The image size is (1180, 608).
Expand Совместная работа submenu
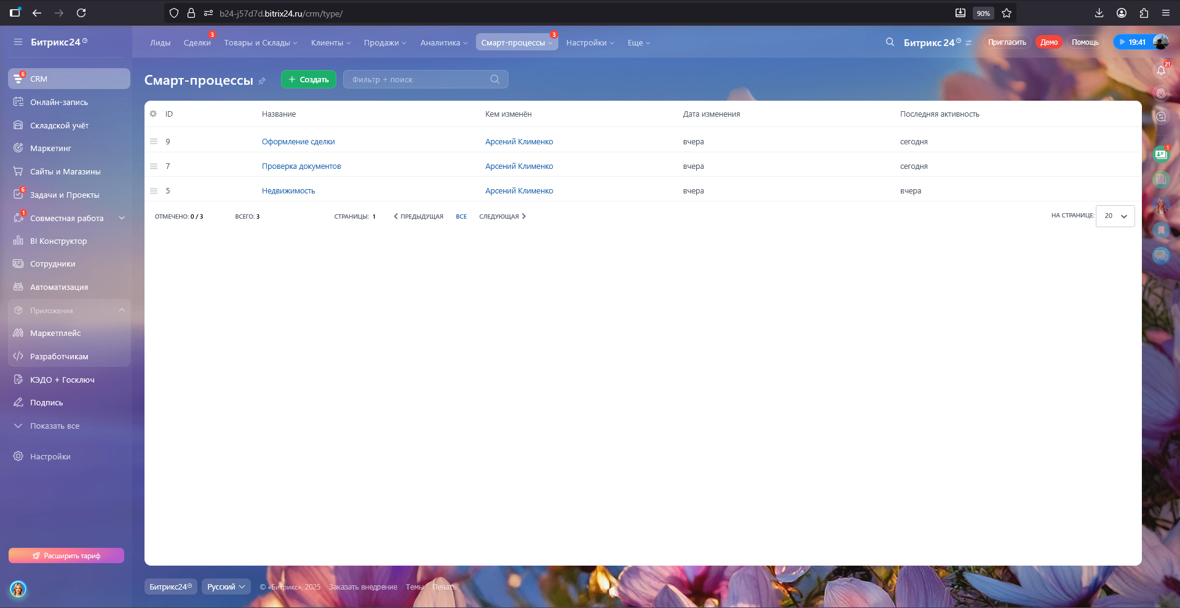(122, 218)
